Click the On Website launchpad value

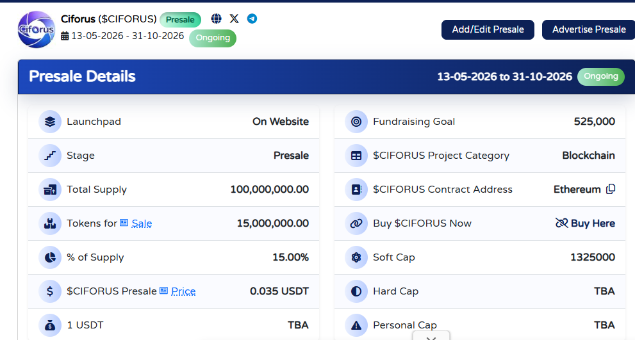tap(281, 122)
